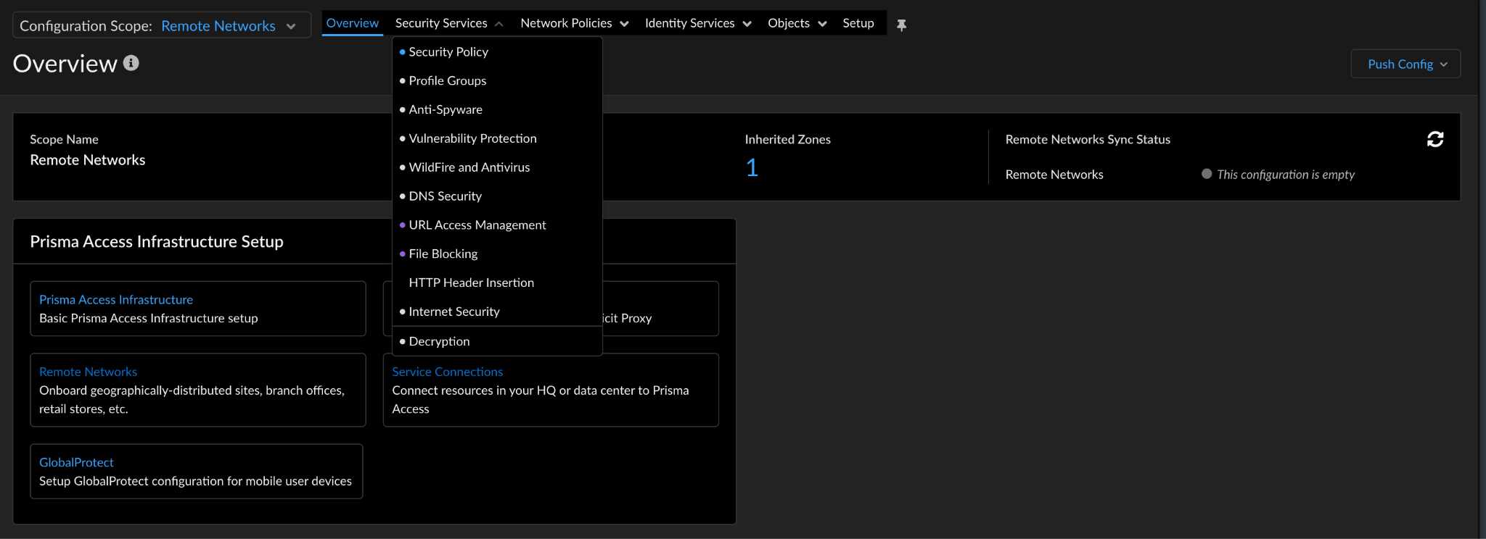The image size is (1486, 539).
Task: Click the Remote Networks Sync Status label
Action: coord(1088,140)
